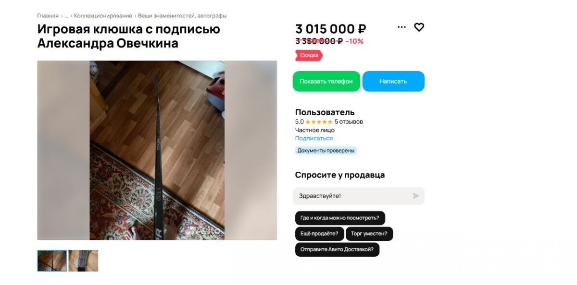Open "Вещи знаменитостей, автографы" breadcrumb
This screenshot has height=285, width=577.
182,16
